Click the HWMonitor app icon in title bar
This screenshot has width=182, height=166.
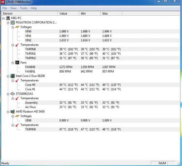point(3,2)
